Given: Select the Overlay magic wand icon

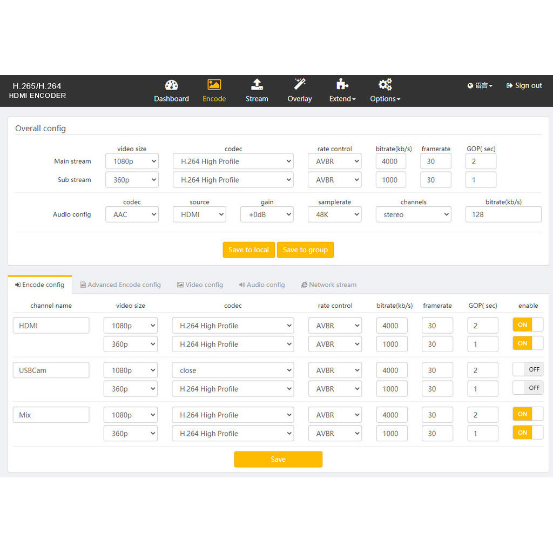Looking at the screenshot, I should click(300, 84).
